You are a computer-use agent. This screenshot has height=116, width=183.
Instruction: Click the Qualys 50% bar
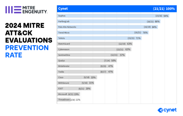click(x=87, y=61)
